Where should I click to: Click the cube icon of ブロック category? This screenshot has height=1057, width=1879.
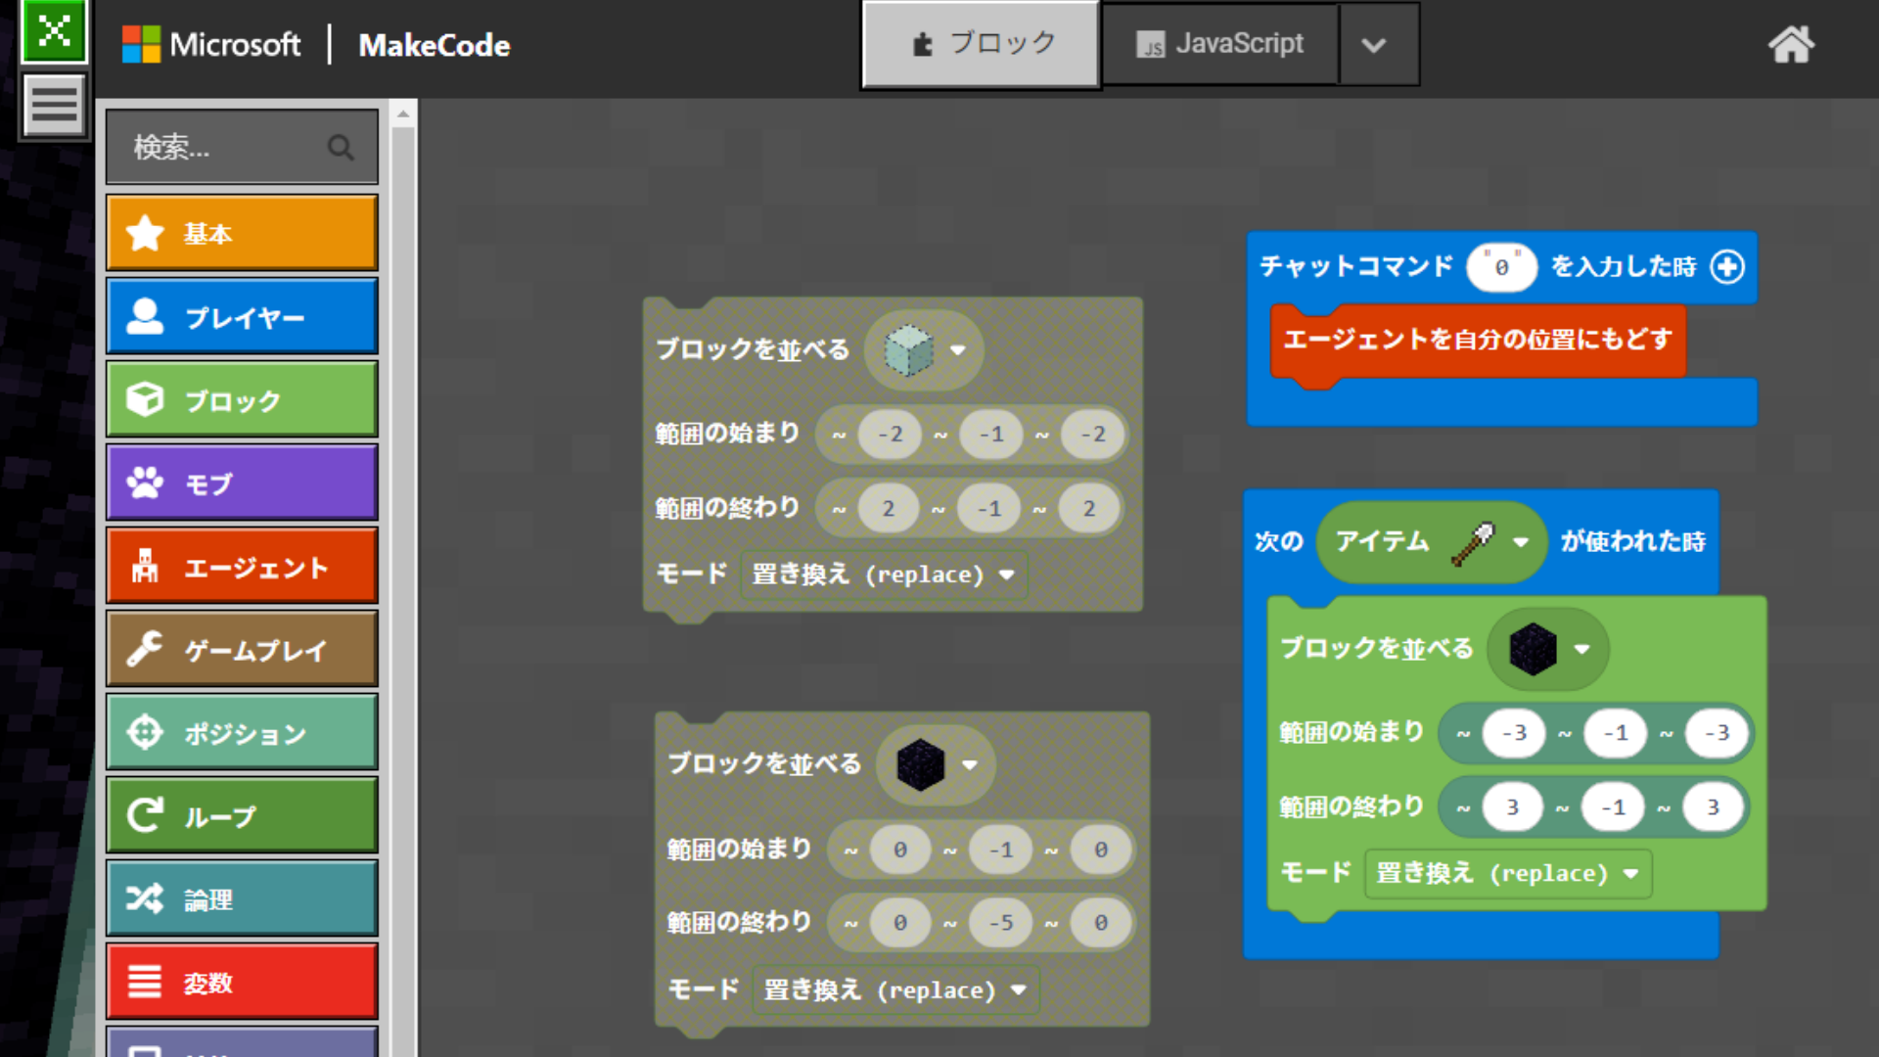145,399
